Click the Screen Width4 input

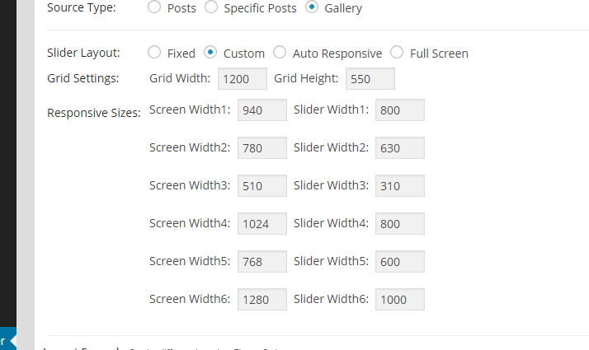(262, 224)
